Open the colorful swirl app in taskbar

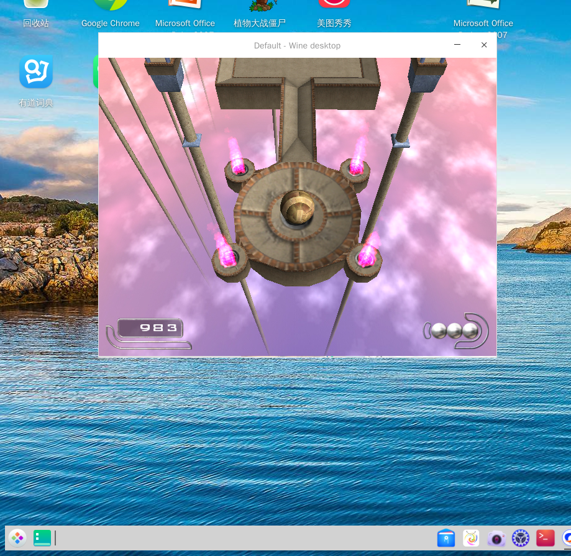coord(471,538)
